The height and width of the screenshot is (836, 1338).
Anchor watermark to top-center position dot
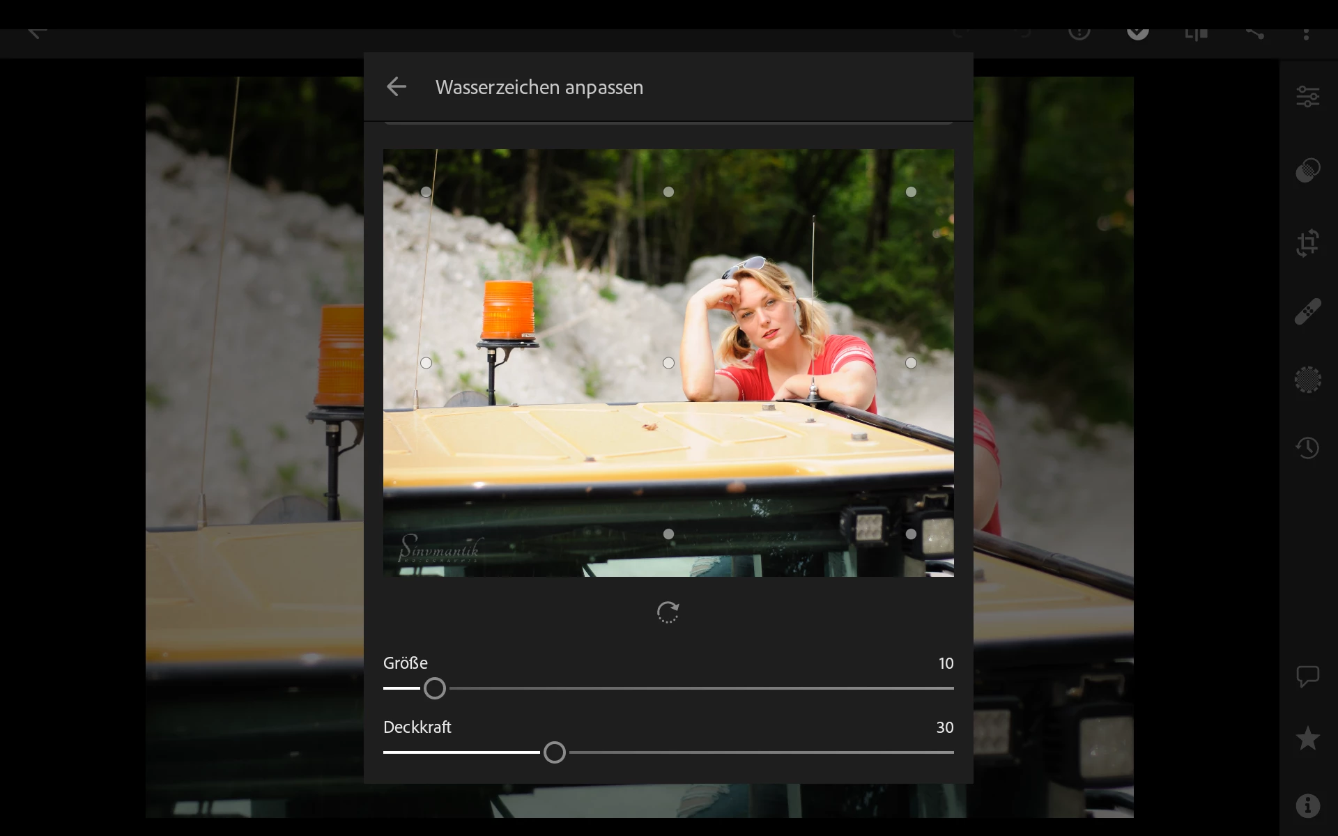pyautogui.click(x=668, y=192)
